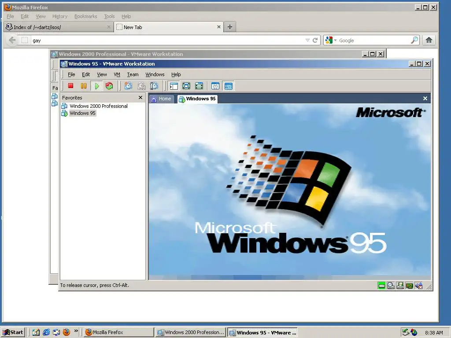
Task: Switch to the Home tab
Action: (161, 99)
